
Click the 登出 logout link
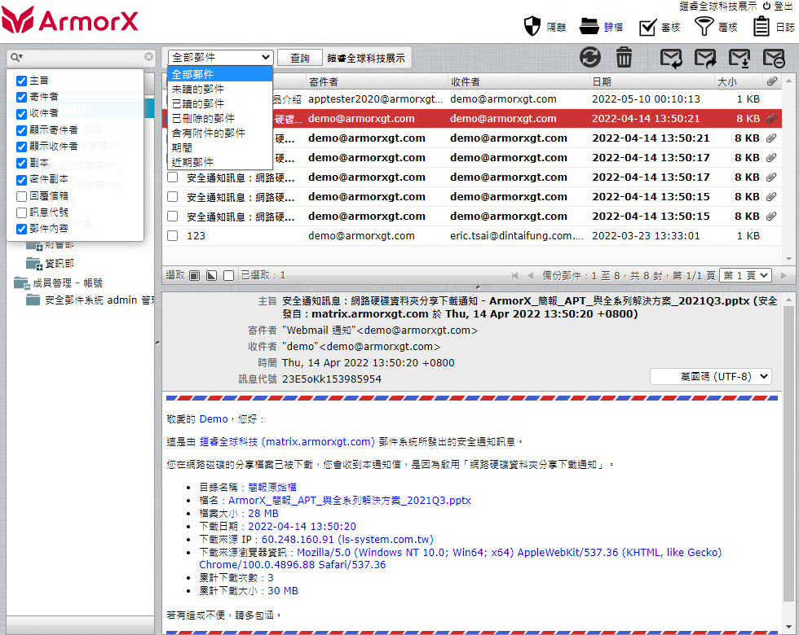[x=784, y=7]
